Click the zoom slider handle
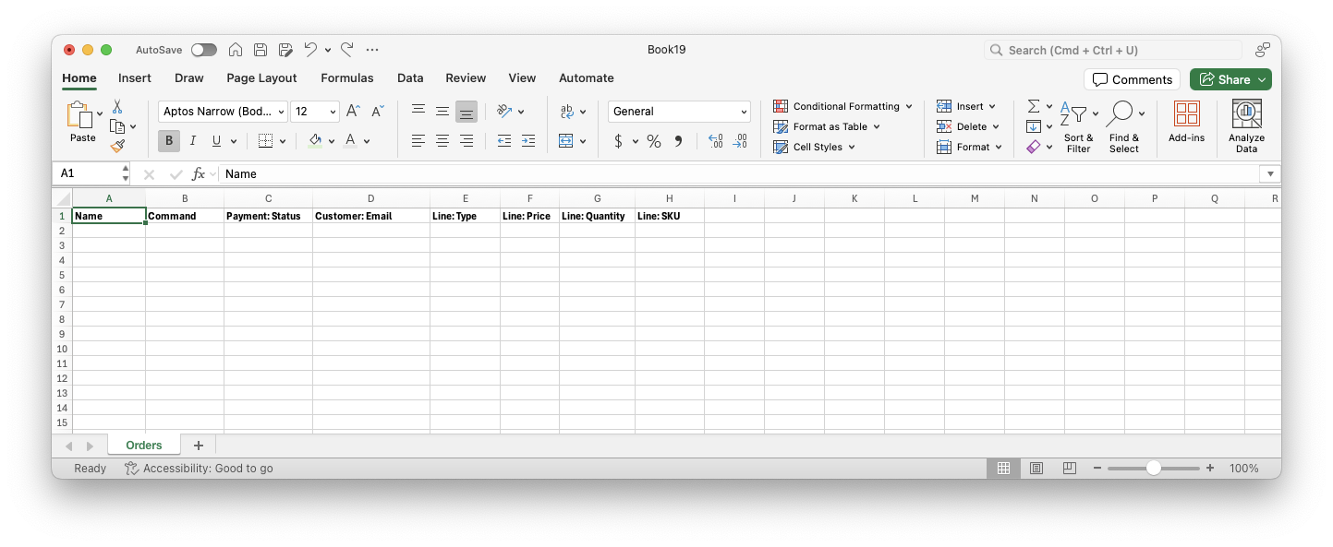 (x=1153, y=469)
